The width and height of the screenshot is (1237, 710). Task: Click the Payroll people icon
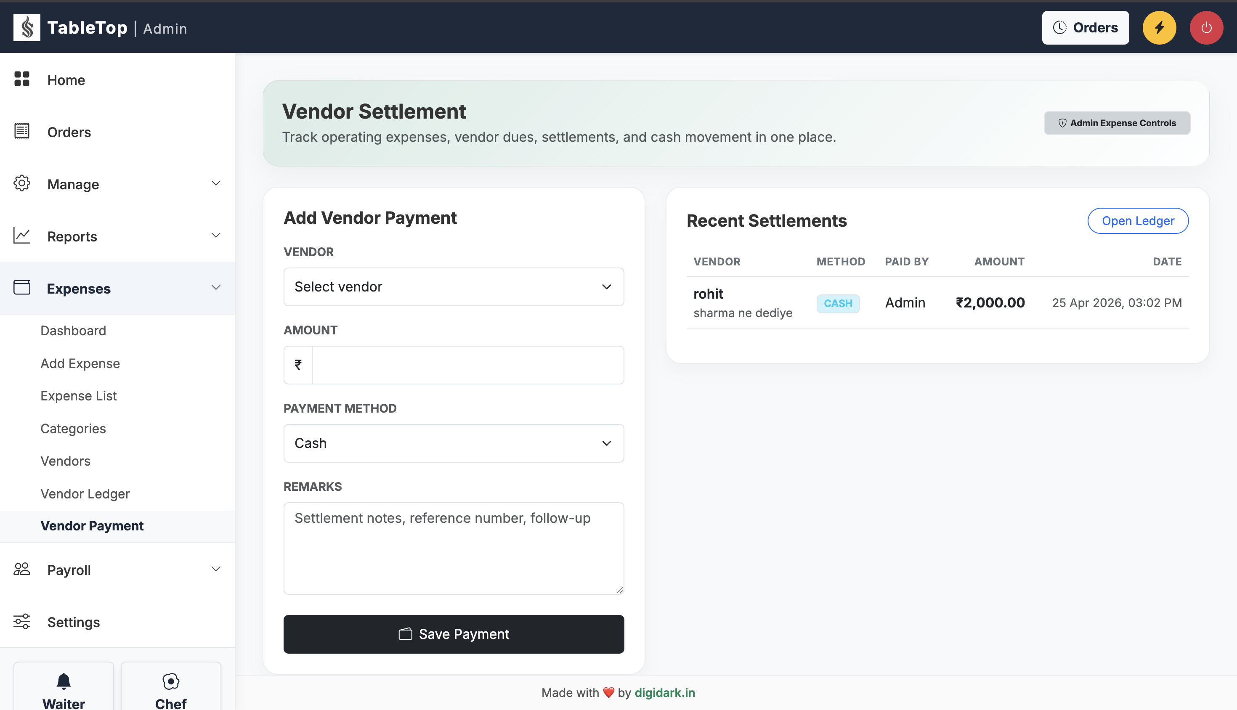pos(22,569)
